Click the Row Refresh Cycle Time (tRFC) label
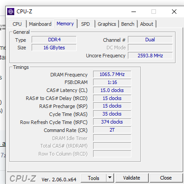 click(54, 122)
